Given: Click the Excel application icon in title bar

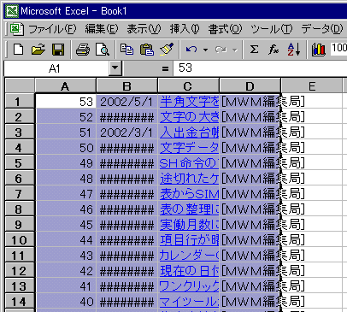Looking at the screenshot, I should [x=12, y=11].
